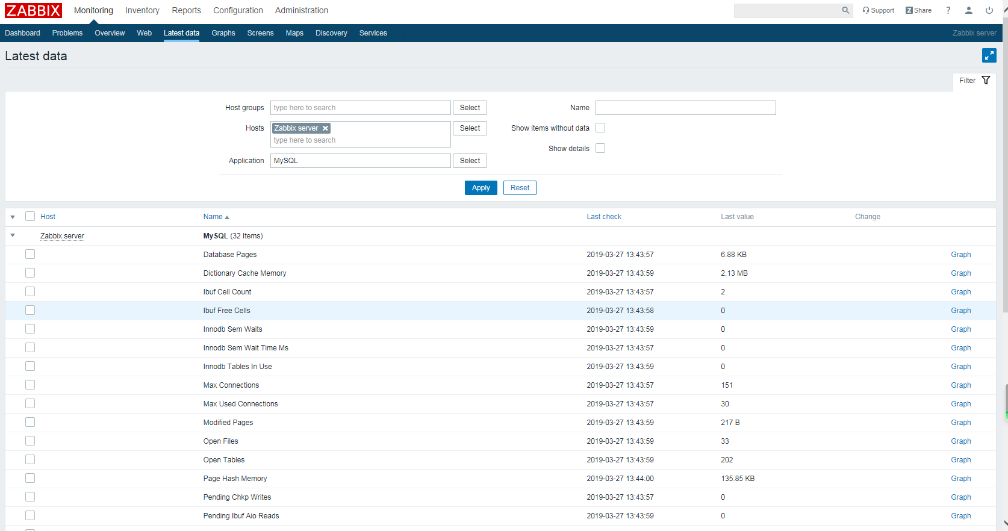
Task: Click Select next to Hosts
Action: point(470,128)
